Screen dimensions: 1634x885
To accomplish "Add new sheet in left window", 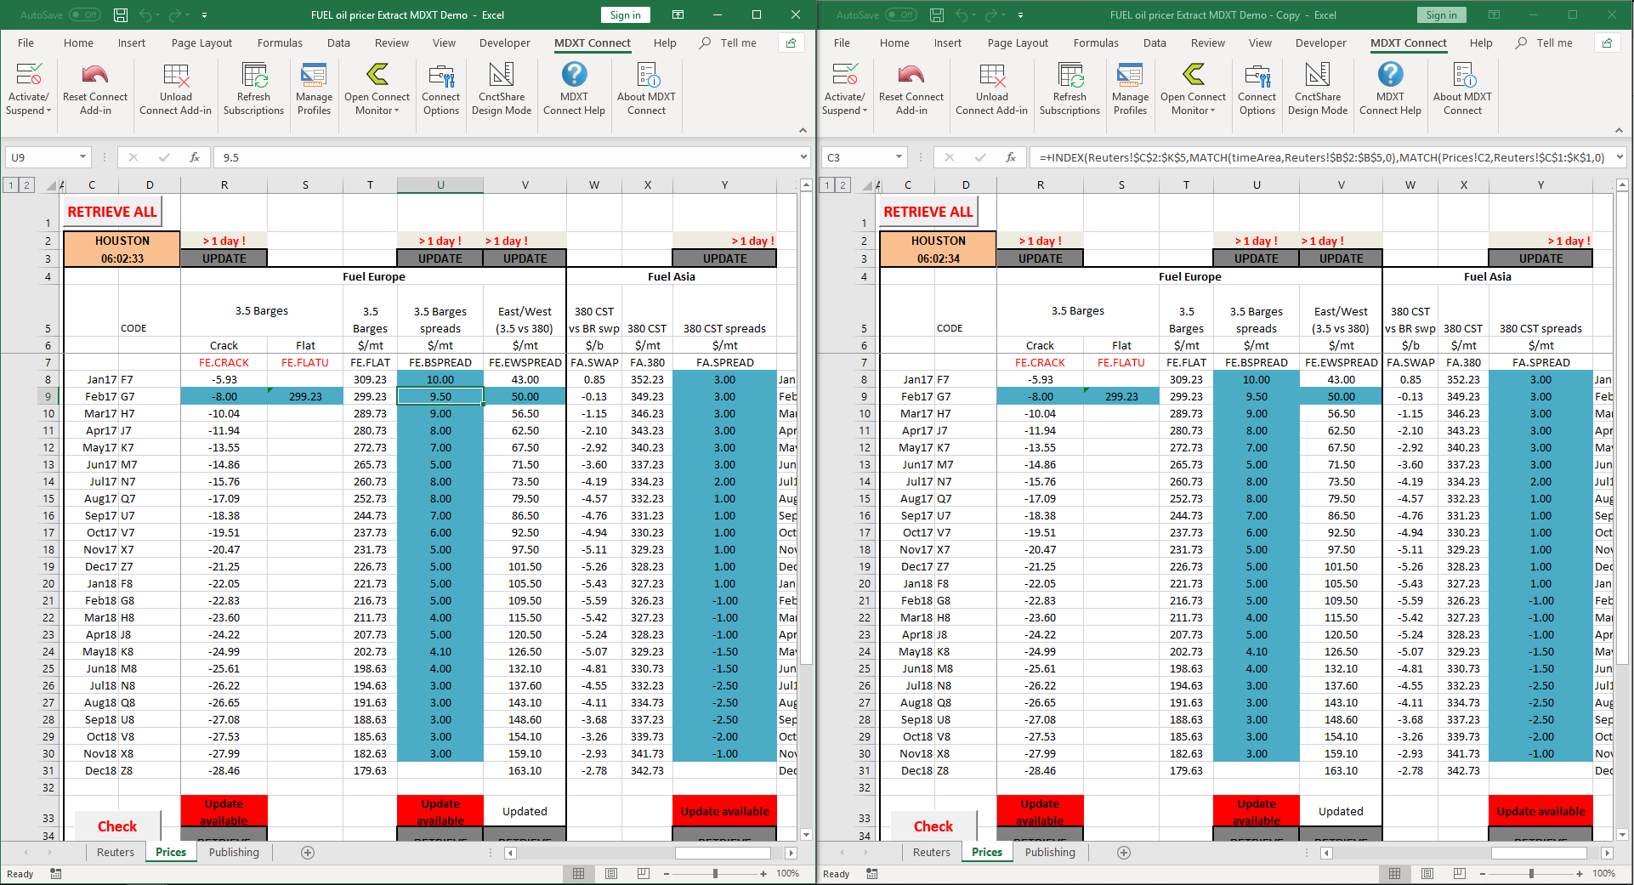I will 308,852.
